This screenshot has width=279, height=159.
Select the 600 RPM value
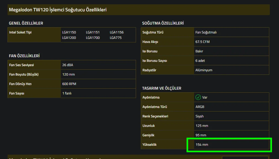pos(69,84)
